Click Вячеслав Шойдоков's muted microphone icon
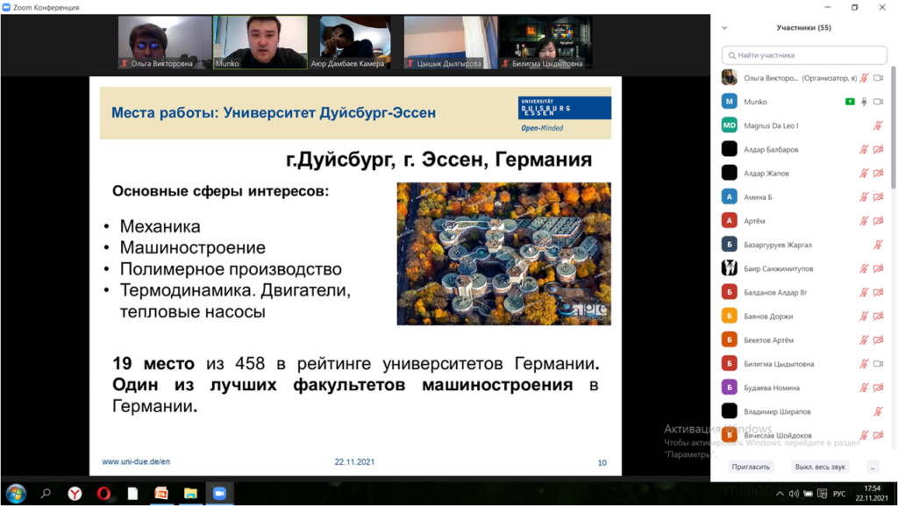Image resolution: width=898 pixels, height=506 pixels. click(x=864, y=435)
